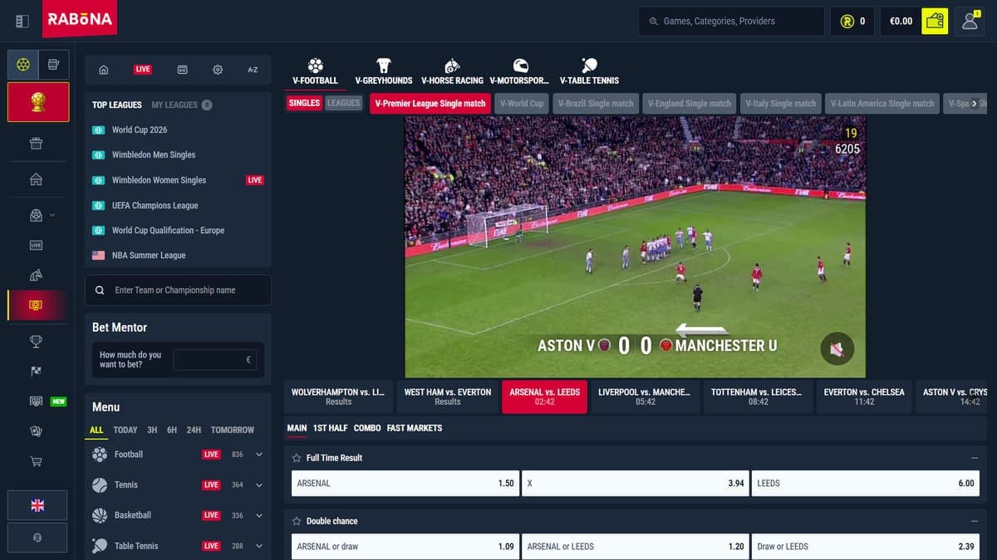Select the highlighted virtual sports sidebar icon
This screenshot has width=997, height=560.
pos(36,304)
